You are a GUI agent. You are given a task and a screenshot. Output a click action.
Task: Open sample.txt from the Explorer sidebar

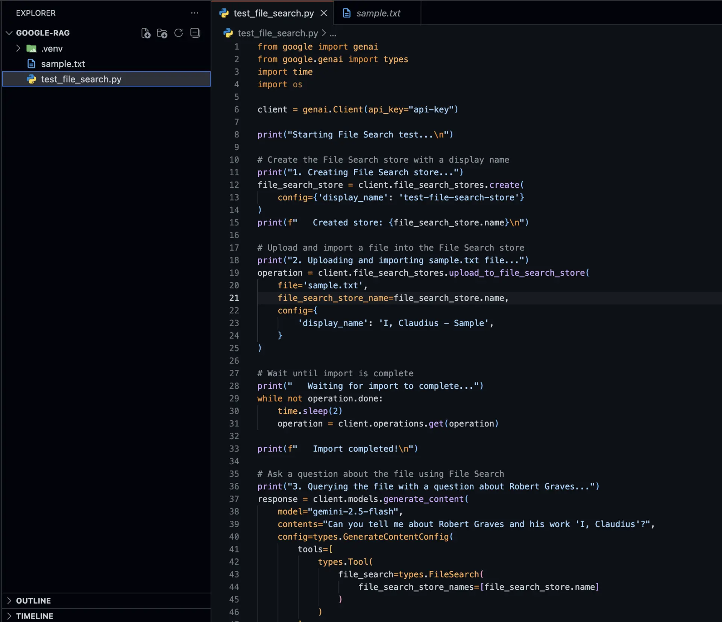pos(63,64)
